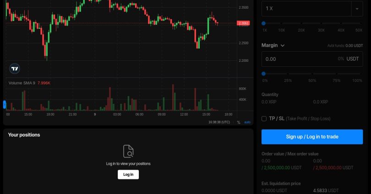Screen dimensions: 371x194
Task: Click the leverage dropdown arrow
Action: point(357,9)
